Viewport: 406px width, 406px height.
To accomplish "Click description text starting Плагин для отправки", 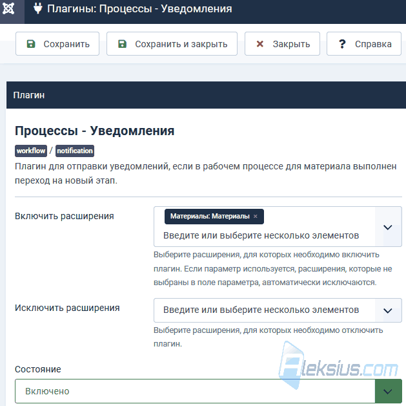I will click(206, 173).
